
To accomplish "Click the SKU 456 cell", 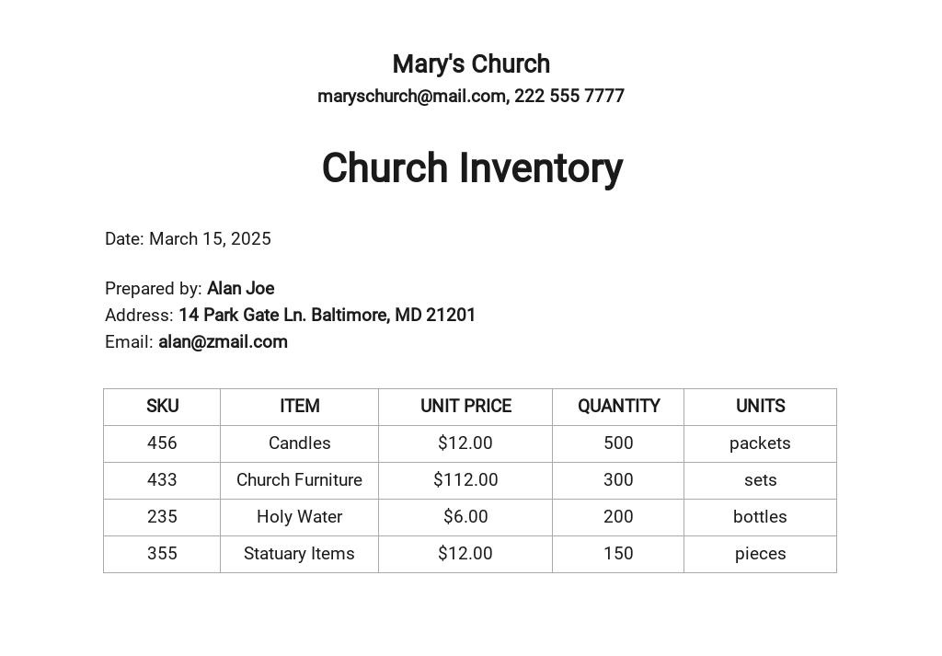I will point(162,443).
